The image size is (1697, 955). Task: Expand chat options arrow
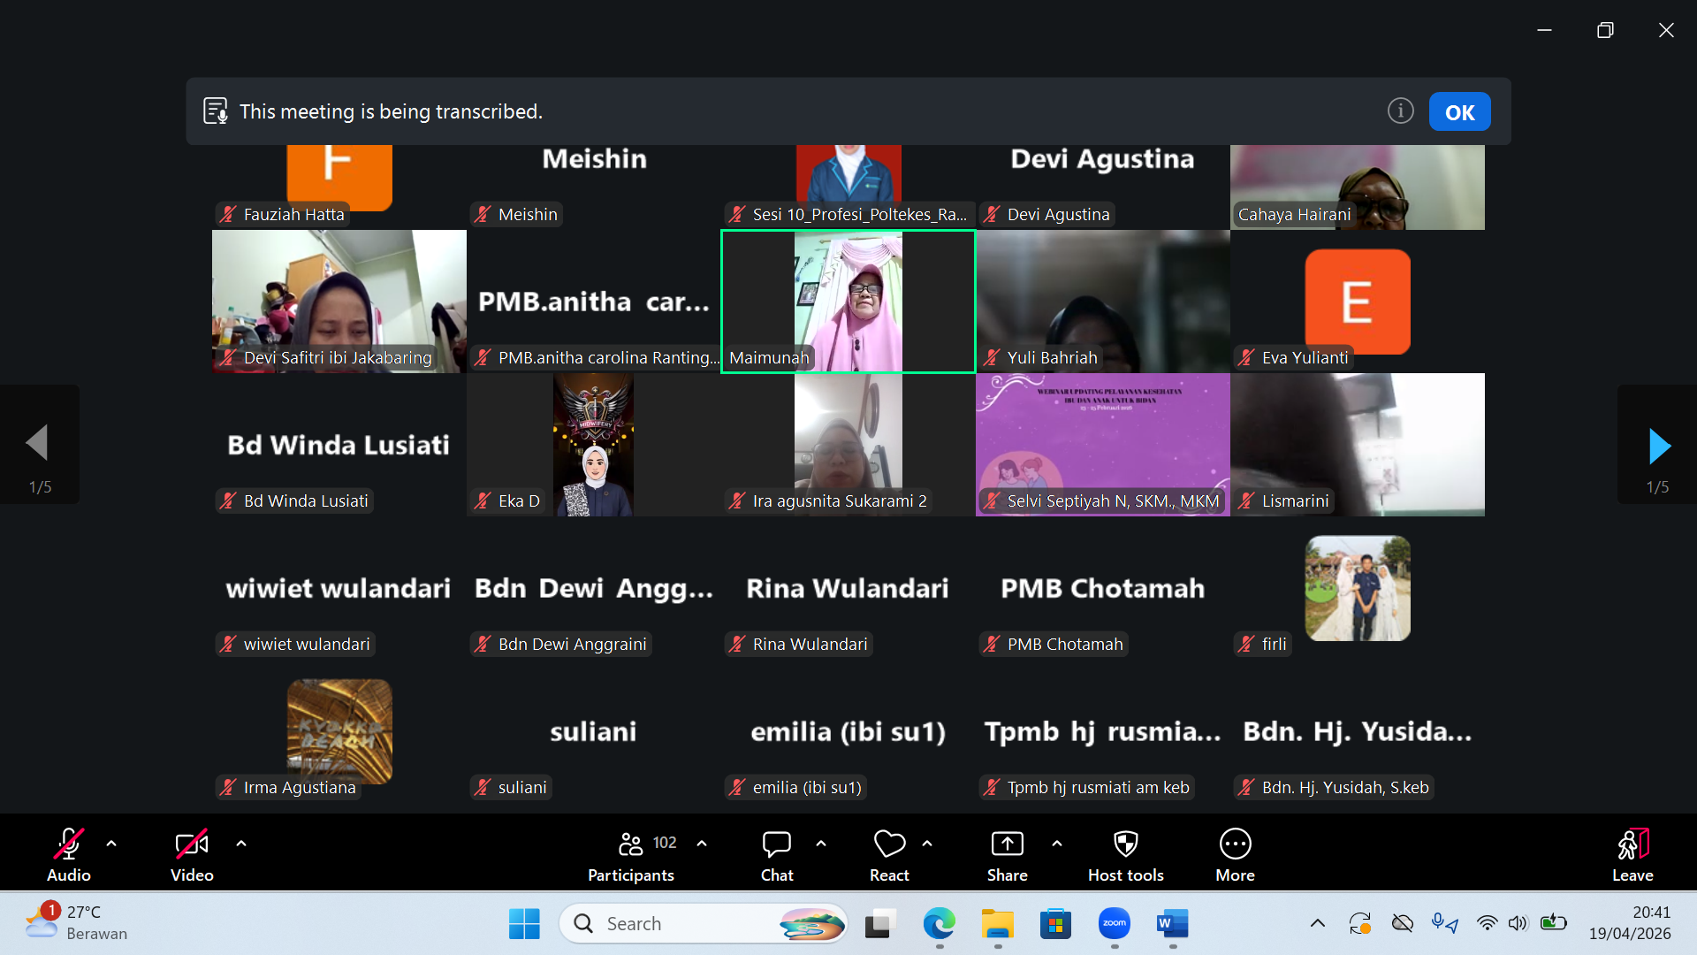(x=821, y=844)
